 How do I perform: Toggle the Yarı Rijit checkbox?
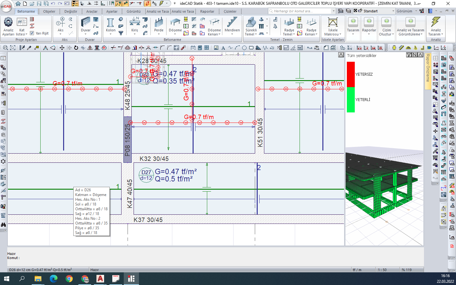point(32,33)
